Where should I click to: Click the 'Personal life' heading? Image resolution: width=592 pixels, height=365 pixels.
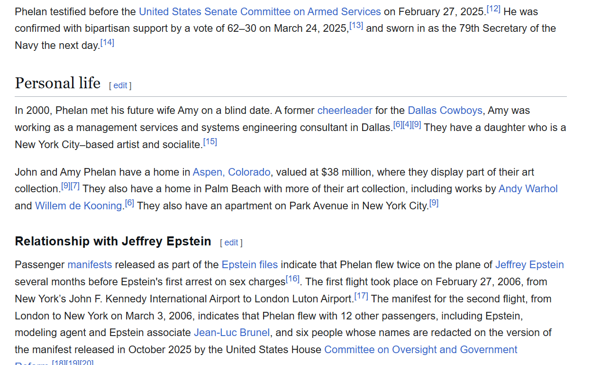57,83
